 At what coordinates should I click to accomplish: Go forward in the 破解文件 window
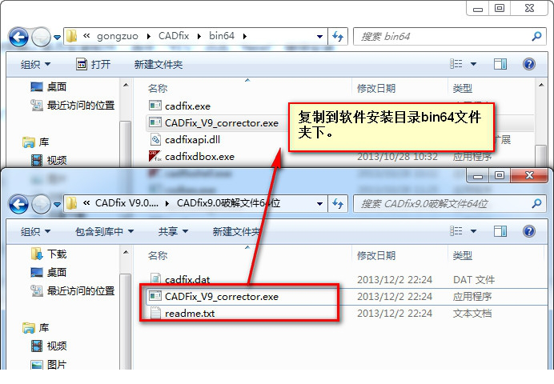[42, 204]
